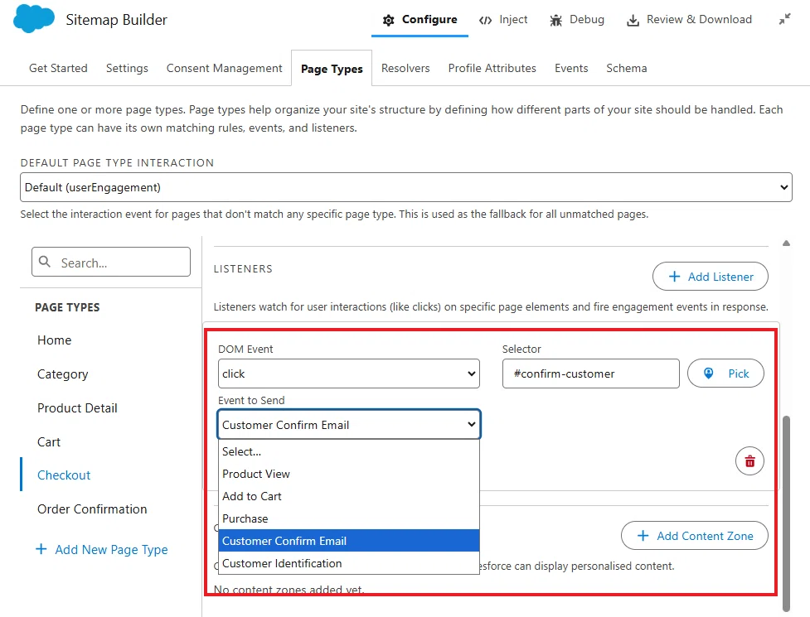Collapse the Event to Send dropdown
The image size is (810, 617).
point(349,425)
